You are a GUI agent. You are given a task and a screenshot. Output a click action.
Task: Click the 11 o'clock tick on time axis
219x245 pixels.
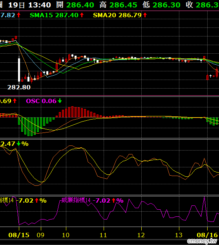pyautogui.click(x=103, y=235)
